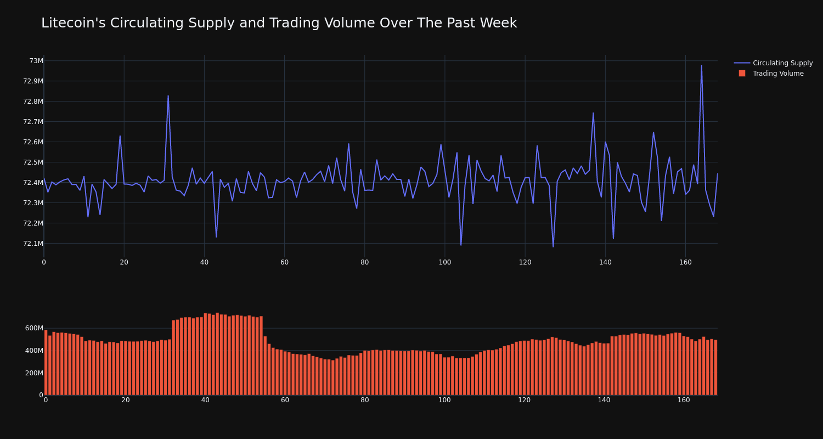Click x-axis label 80 of supply chart
This screenshot has width=823, height=439.
point(365,262)
